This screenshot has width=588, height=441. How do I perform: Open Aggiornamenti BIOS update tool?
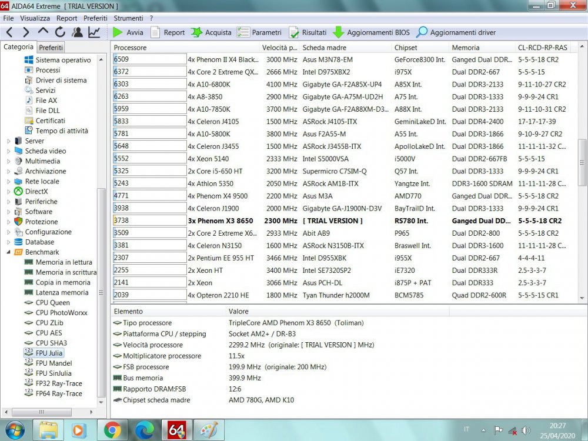point(372,32)
